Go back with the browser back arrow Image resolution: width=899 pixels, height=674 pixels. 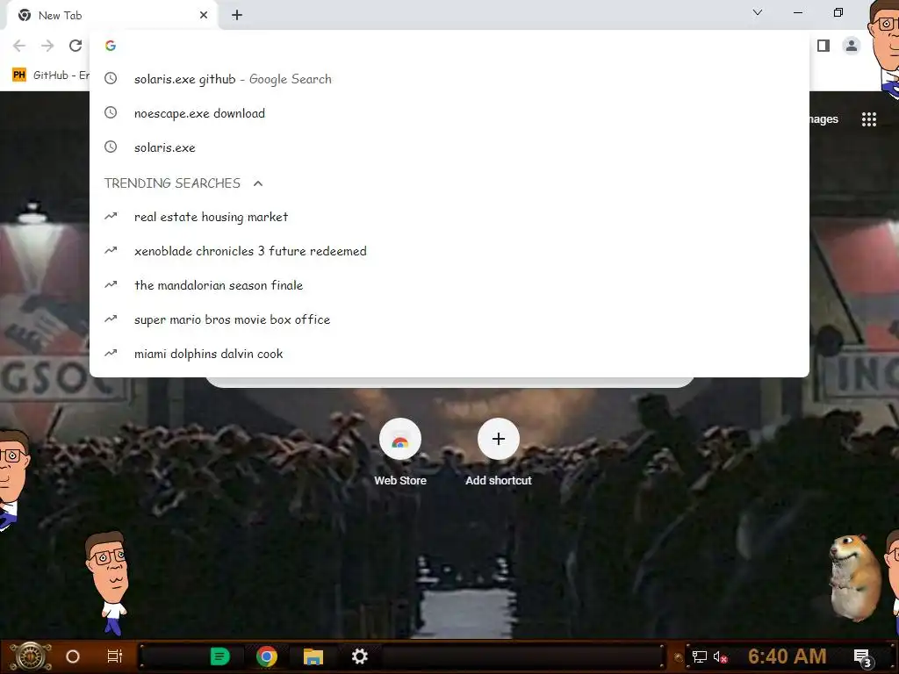click(x=19, y=46)
